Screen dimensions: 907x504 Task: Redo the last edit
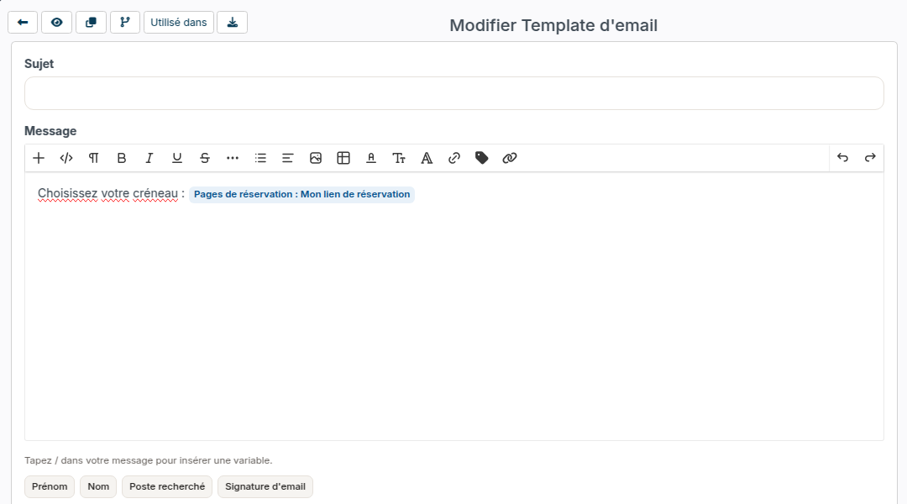(870, 158)
